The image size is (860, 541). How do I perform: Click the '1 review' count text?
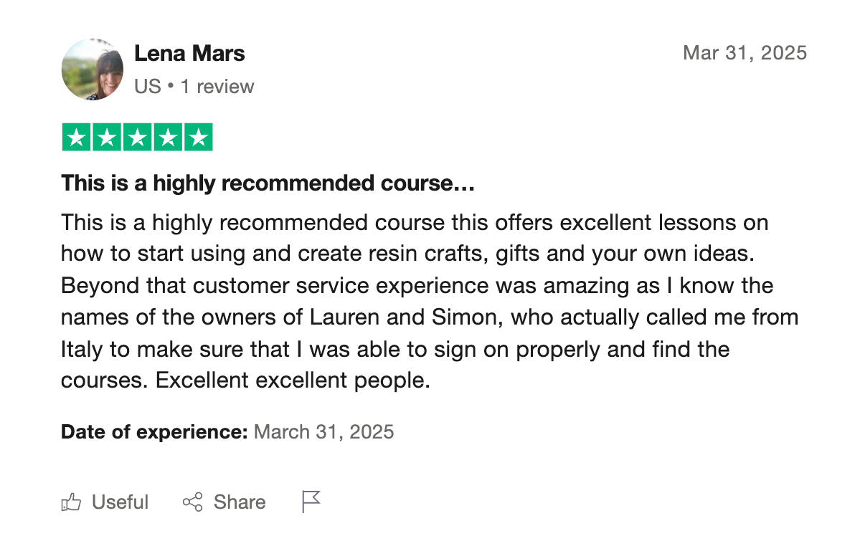coord(217,87)
